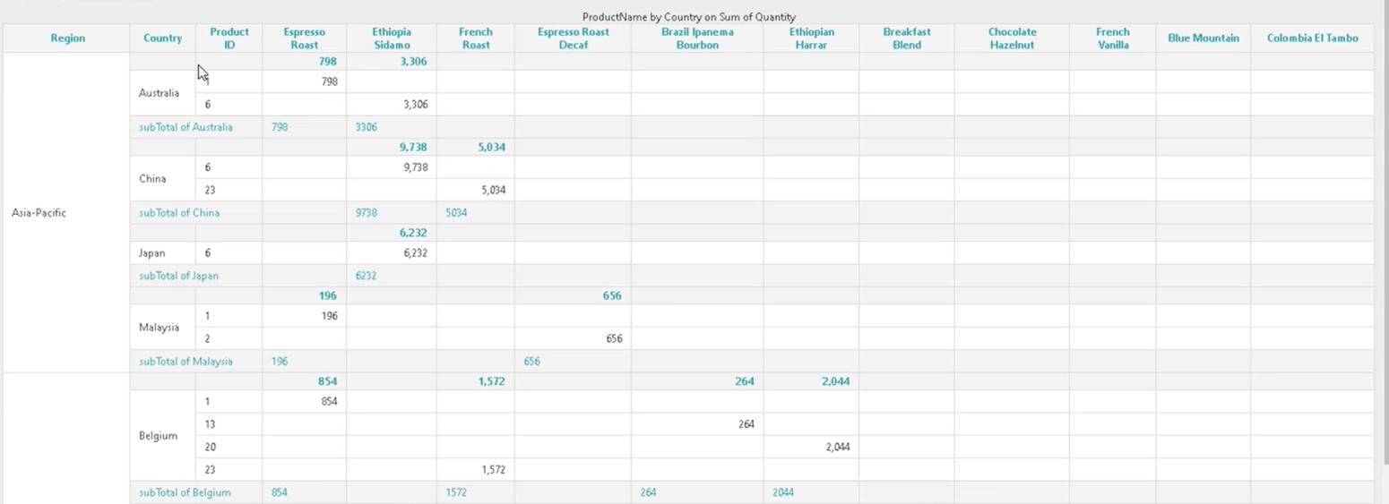This screenshot has width=1389, height=504.
Task: Click the Region column header
Action: [68, 38]
